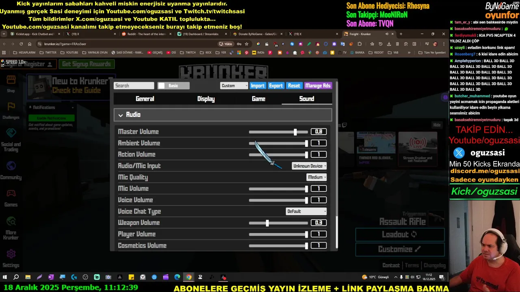The height and width of the screenshot is (292, 520).
Task: Open the More Krunker icon
Action: point(11,221)
